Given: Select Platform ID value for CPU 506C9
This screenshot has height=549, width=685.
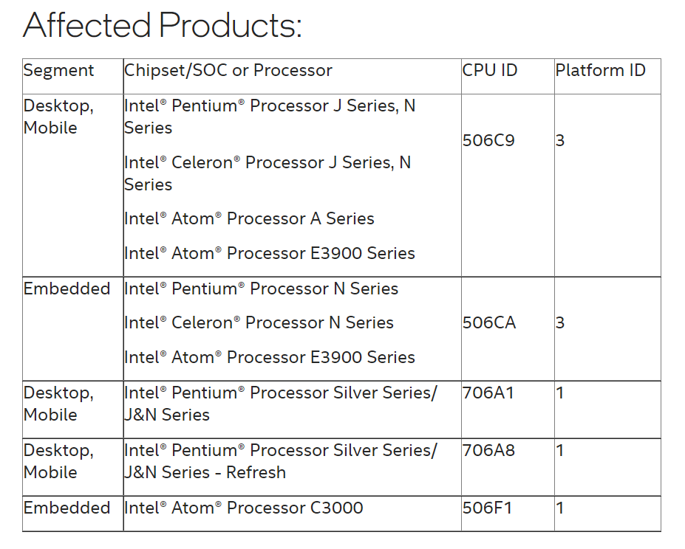Looking at the screenshot, I should (x=560, y=140).
